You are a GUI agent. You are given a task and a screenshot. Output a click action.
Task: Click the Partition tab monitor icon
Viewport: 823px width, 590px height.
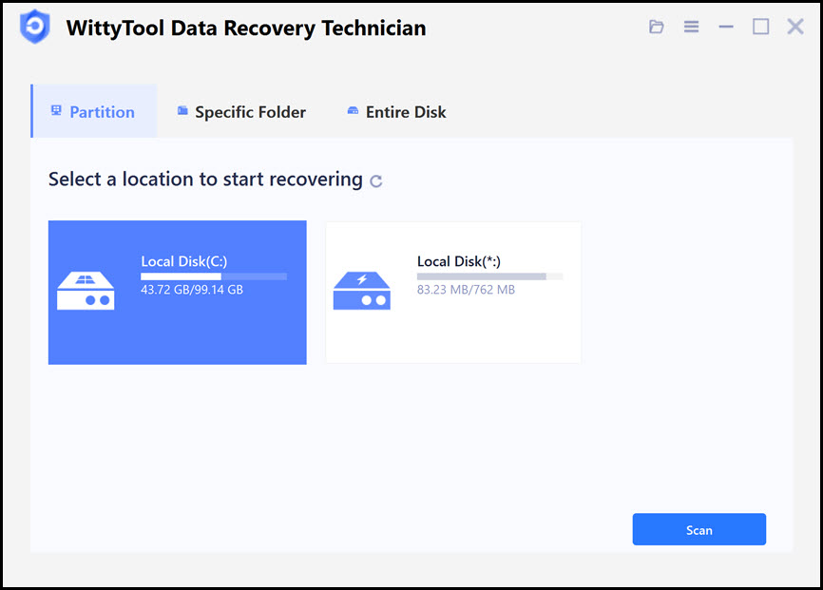[x=56, y=110]
